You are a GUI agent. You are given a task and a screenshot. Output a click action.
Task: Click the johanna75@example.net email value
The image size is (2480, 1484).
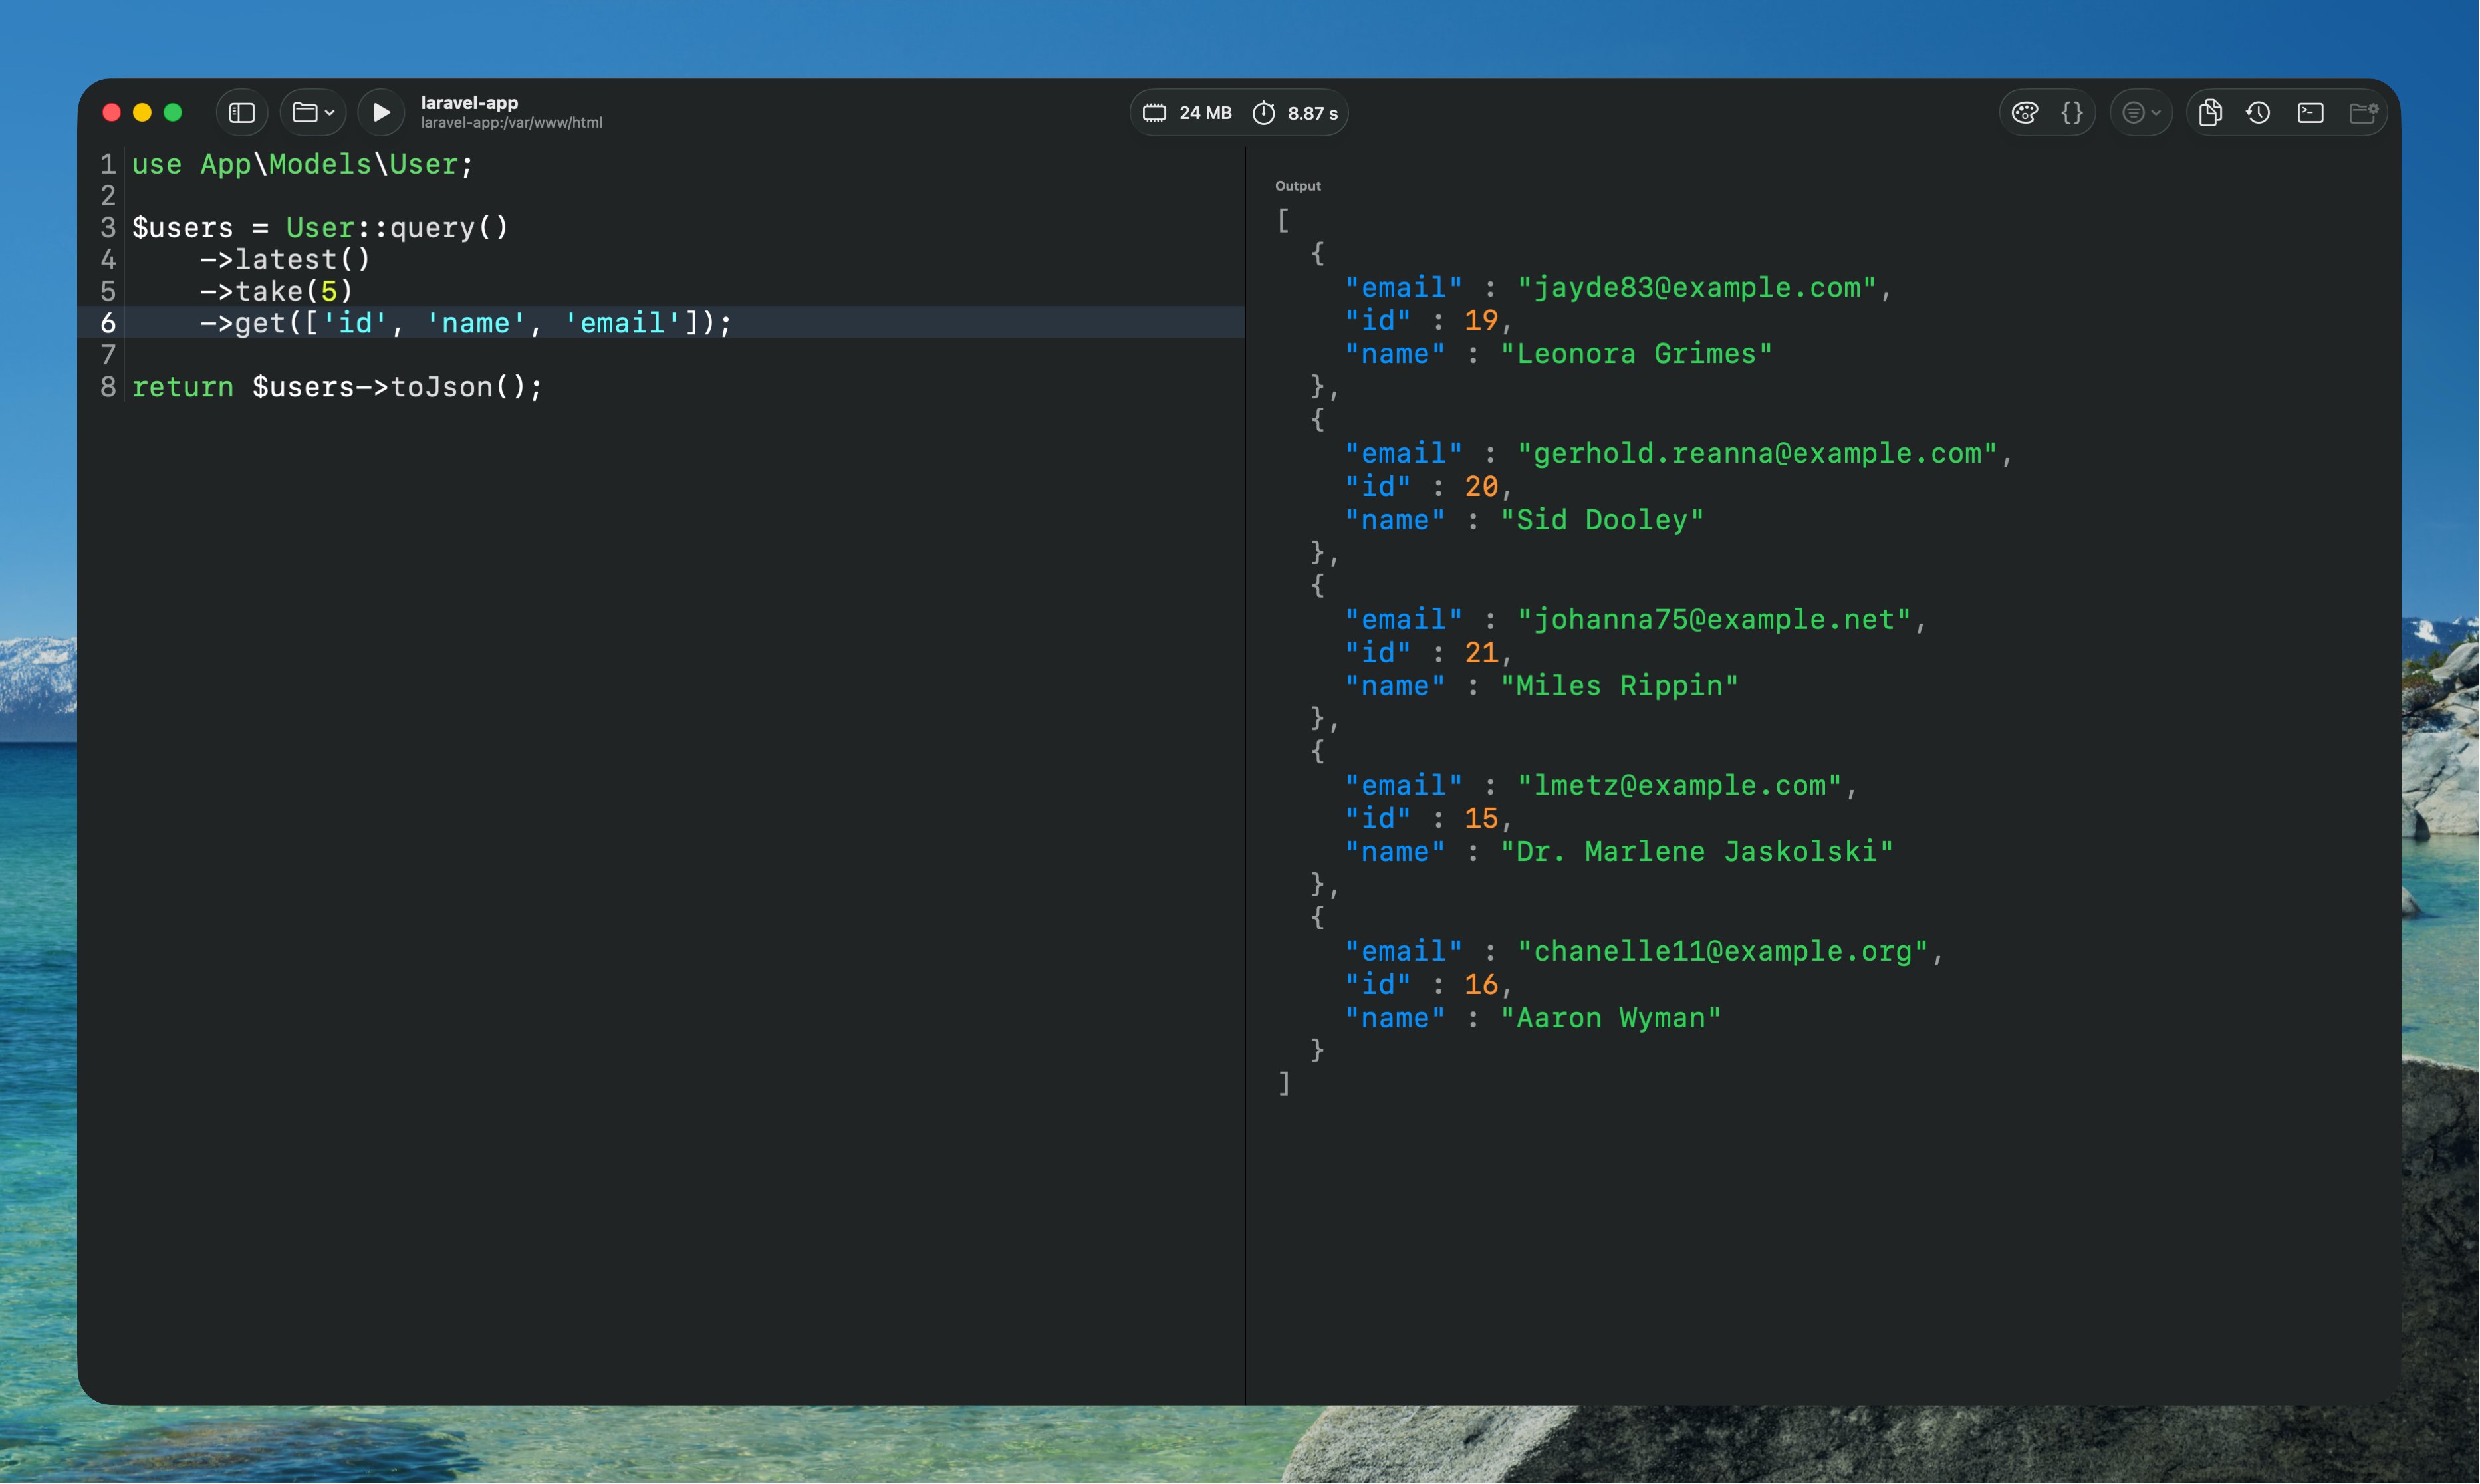1714,620
